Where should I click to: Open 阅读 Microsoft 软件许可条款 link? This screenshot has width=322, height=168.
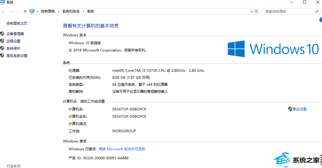tap(122, 149)
